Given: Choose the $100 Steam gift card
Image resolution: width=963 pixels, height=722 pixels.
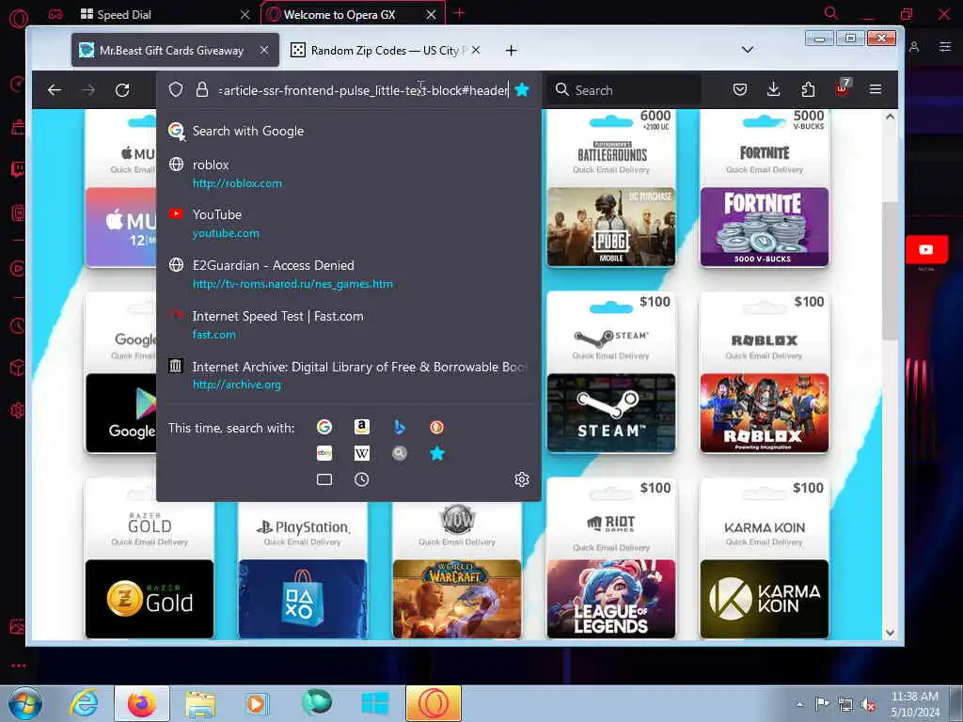Looking at the screenshot, I should click(x=611, y=372).
